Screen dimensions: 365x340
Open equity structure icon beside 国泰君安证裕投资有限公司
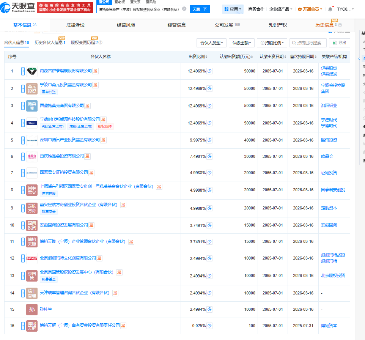[x=91, y=173]
